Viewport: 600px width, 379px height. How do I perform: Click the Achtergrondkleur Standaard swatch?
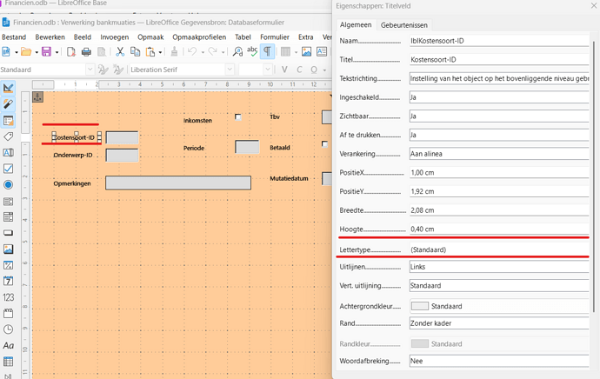pyautogui.click(x=420, y=306)
